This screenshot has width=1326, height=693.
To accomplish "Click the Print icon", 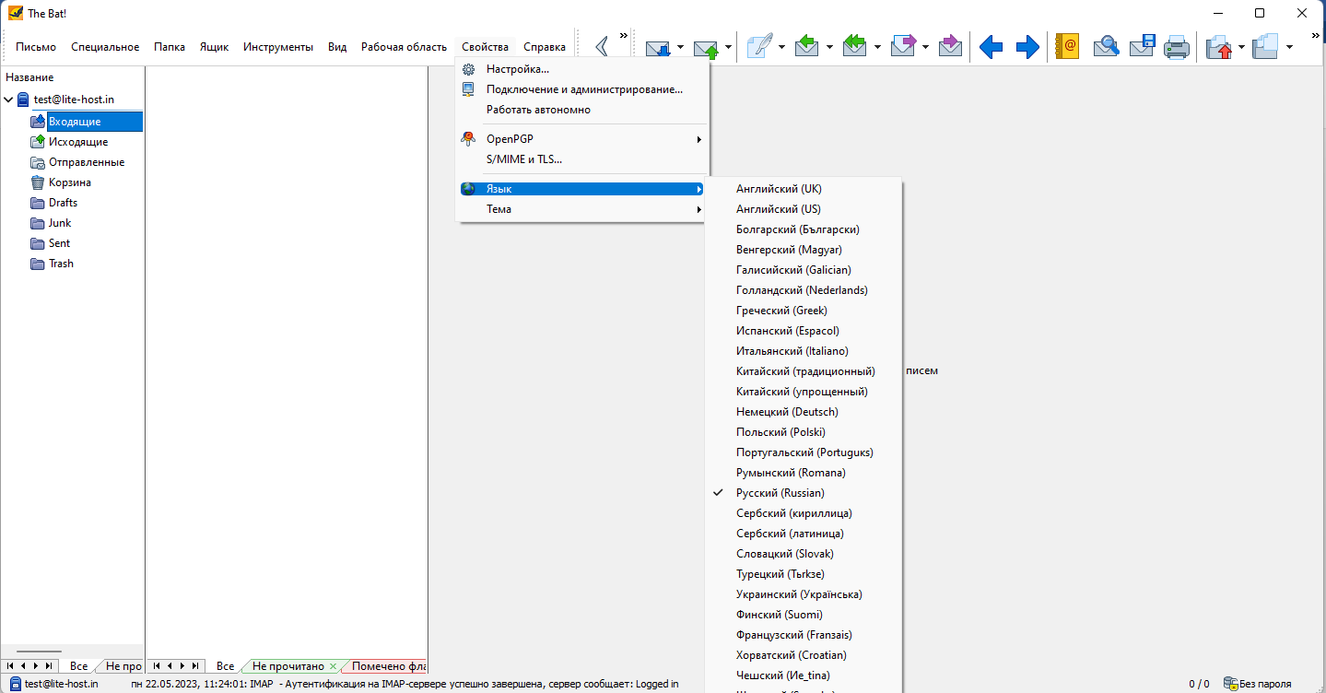I will point(1177,47).
